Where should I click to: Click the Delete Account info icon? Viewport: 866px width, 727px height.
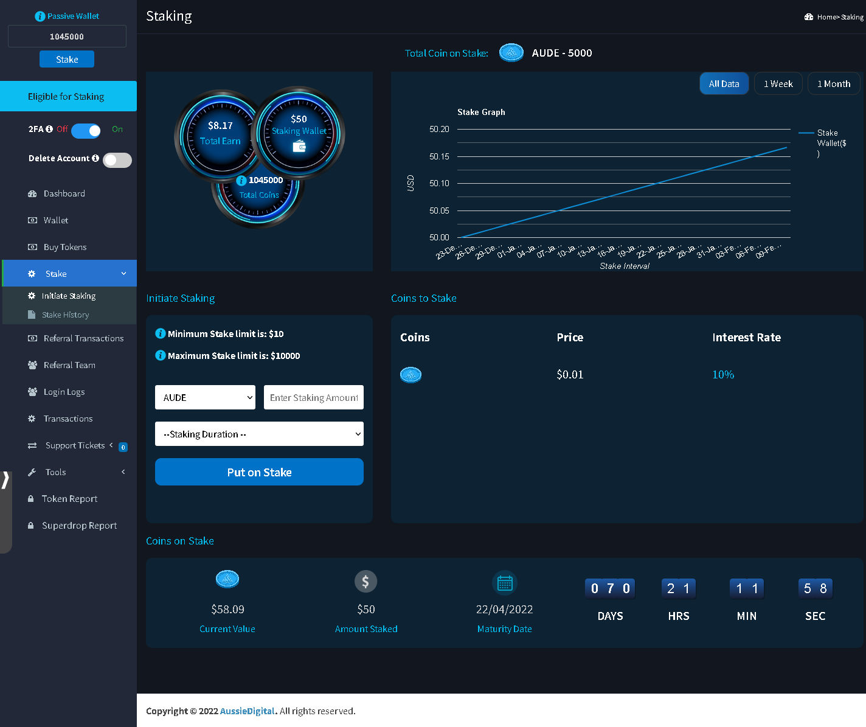click(95, 158)
